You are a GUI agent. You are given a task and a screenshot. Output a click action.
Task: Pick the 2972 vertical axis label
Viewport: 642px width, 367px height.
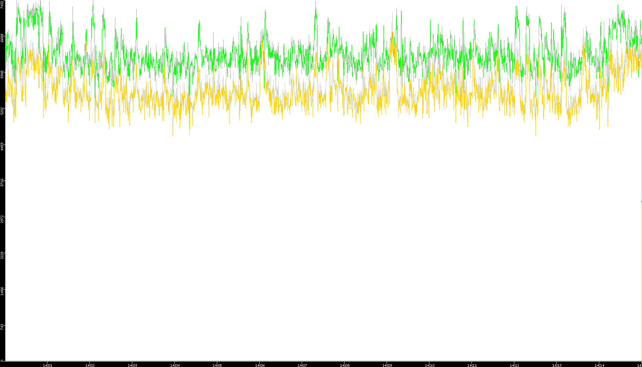coord(2,219)
